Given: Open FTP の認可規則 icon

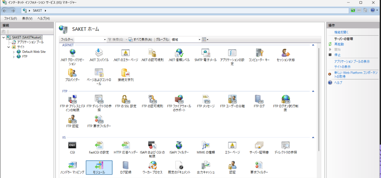Looking at the screenshot, I should point(152,101).
